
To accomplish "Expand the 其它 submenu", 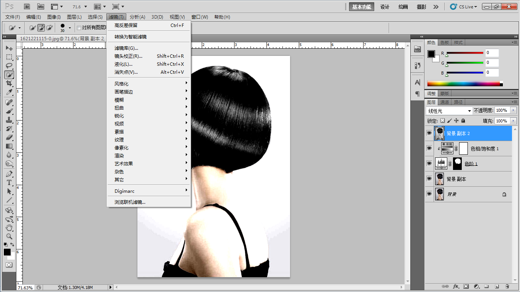I will click(x=148, y=179).
